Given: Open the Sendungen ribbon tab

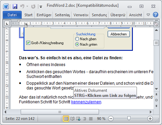Looking at the screenshot, I should (x=99, y=15).
